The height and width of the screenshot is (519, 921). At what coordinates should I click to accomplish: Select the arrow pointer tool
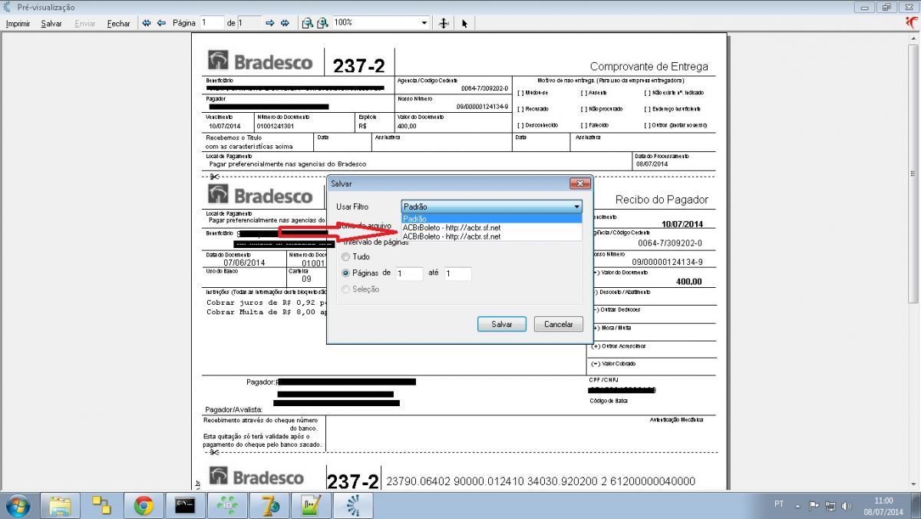[464, 23]
